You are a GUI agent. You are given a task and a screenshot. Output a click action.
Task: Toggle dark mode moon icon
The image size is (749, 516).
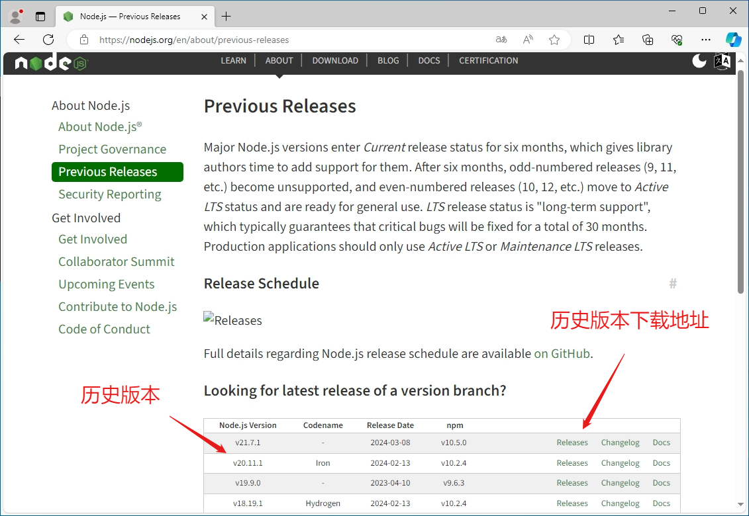[x=699, y=61]
